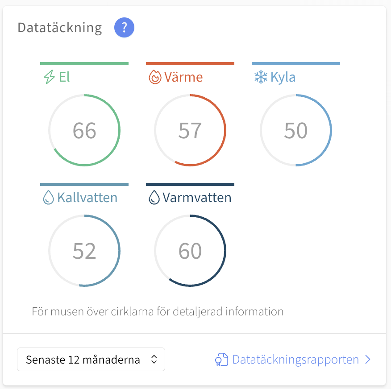Click the El lightning bolt icon
Viewport: 391px width, 389px height.
coord(50,77)
